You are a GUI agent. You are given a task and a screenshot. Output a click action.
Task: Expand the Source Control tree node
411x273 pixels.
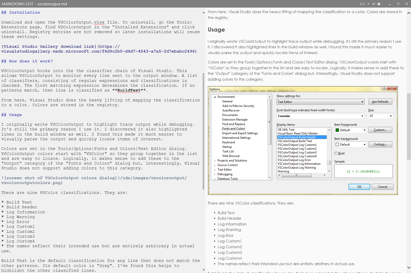click(x=215, y=165)
